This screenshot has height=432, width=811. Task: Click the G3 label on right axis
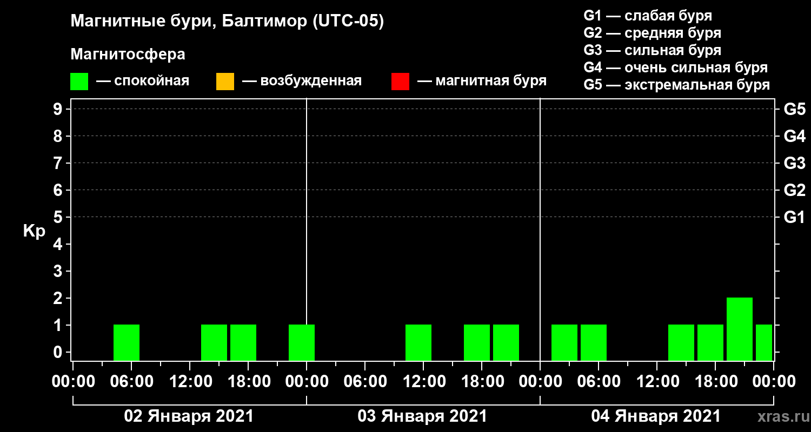(x=794, y=163)
